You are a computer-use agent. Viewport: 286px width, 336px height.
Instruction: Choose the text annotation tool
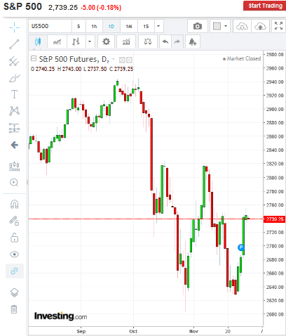tap(14, 94)
